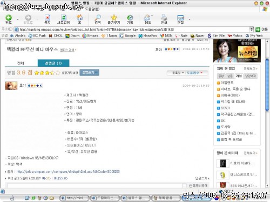Image resolution: width=270 pixels, height=202 pixels.
Task: Open the review sort-by-helpfulness dropdown
Action: [x=194, y=73]
